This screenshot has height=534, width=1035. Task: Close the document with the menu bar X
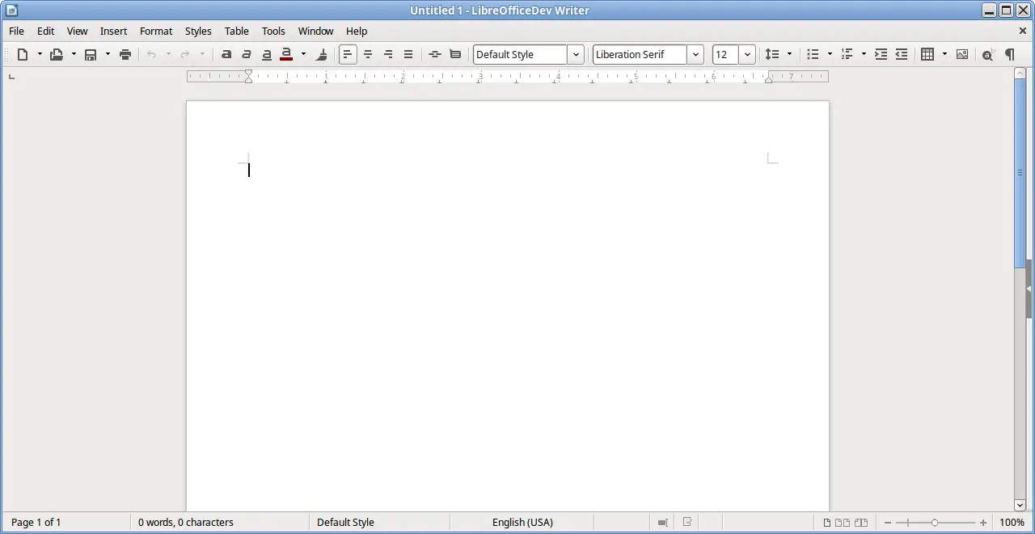(x=1023, y=31)
